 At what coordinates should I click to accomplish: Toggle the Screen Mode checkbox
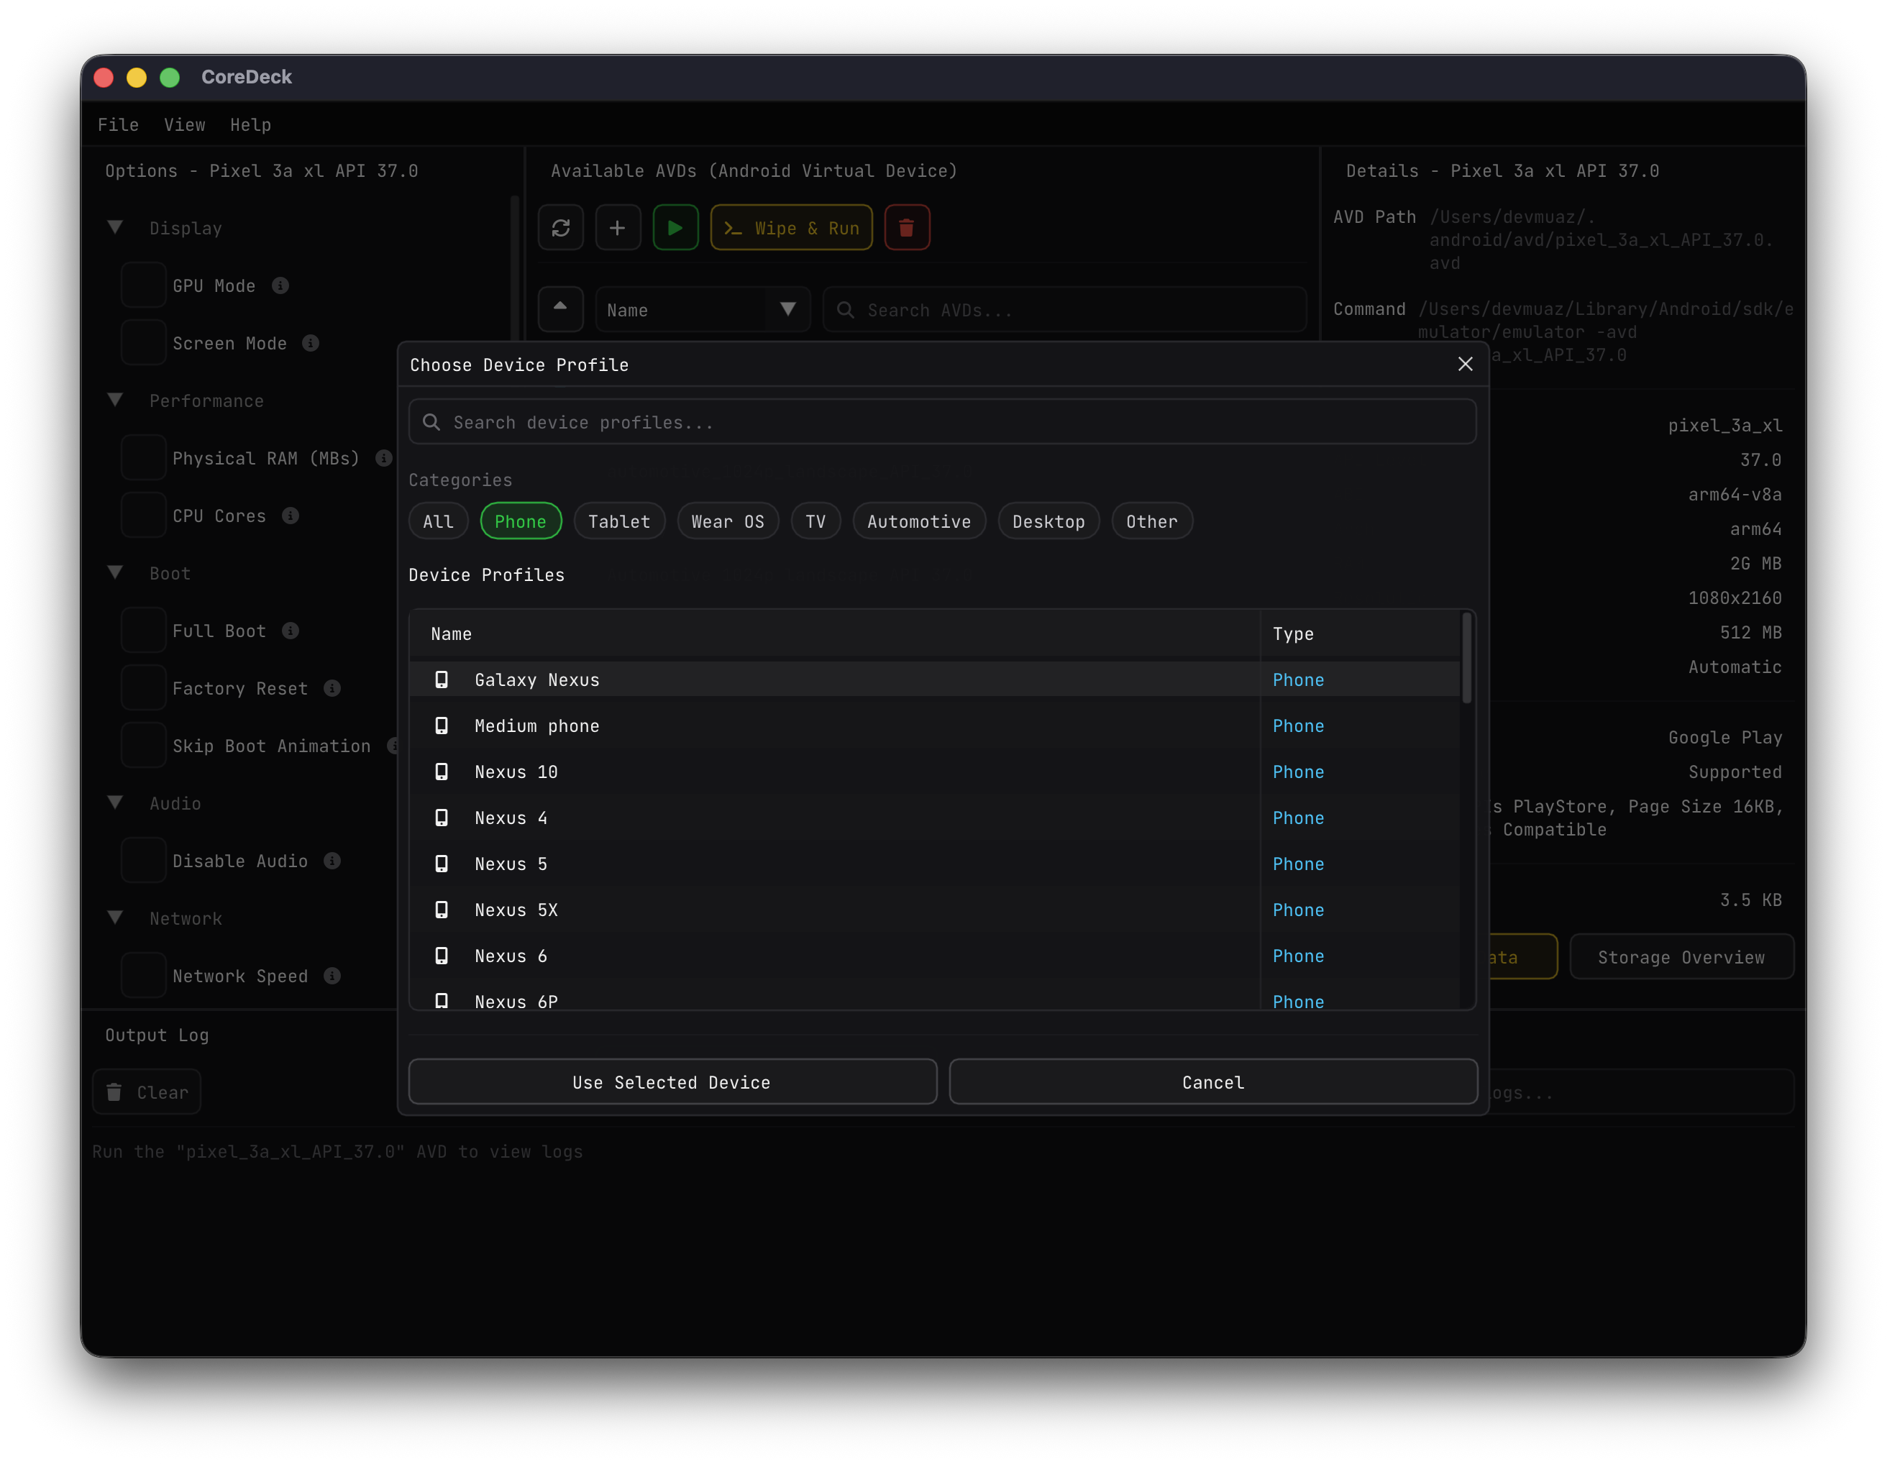pyautogui.click(x=143, y=343)
